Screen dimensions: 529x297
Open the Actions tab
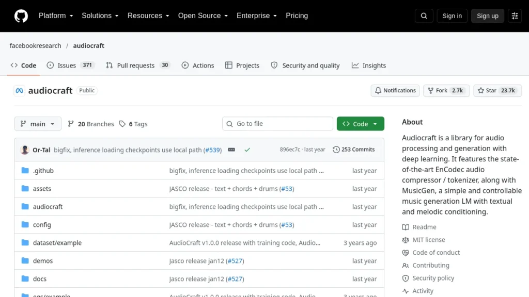coord(198,65)
